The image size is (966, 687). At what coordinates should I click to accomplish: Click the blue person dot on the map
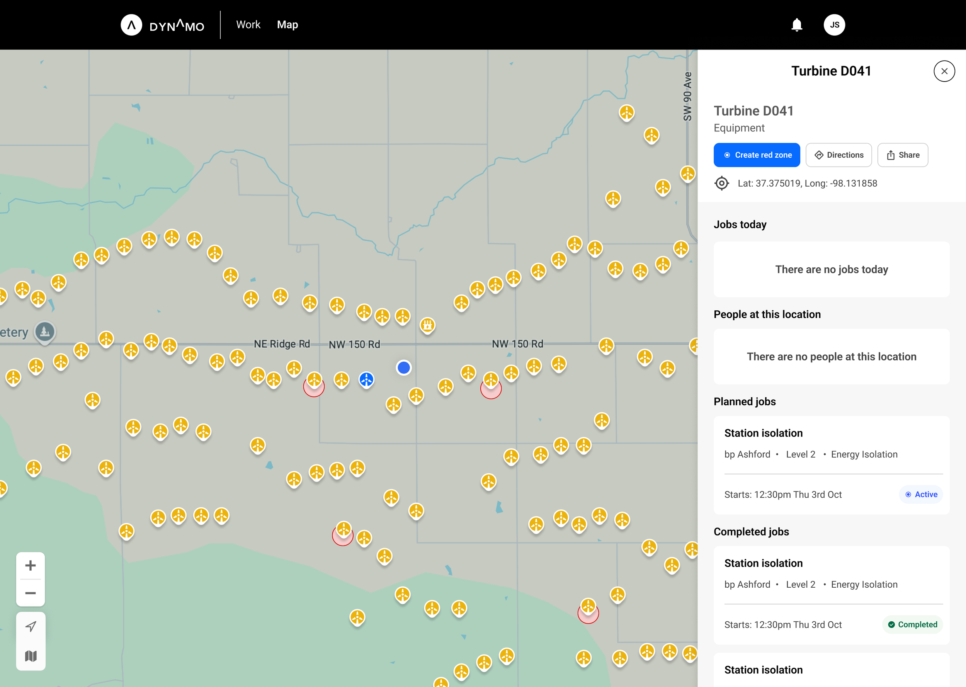point(404,368)
